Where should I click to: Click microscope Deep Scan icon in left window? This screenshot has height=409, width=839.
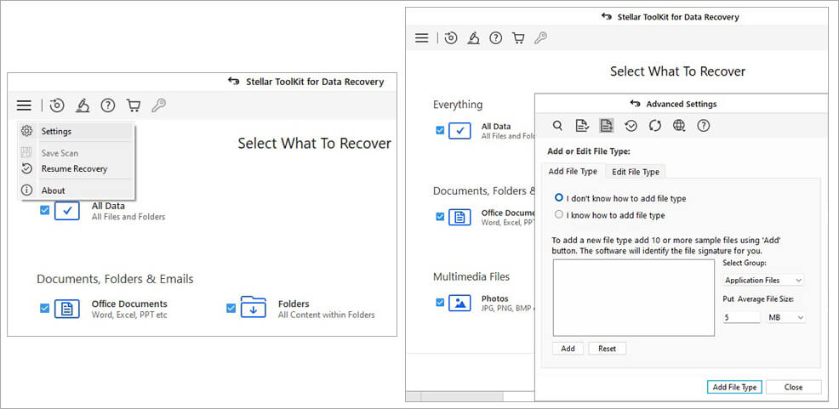tap(82, 105)
